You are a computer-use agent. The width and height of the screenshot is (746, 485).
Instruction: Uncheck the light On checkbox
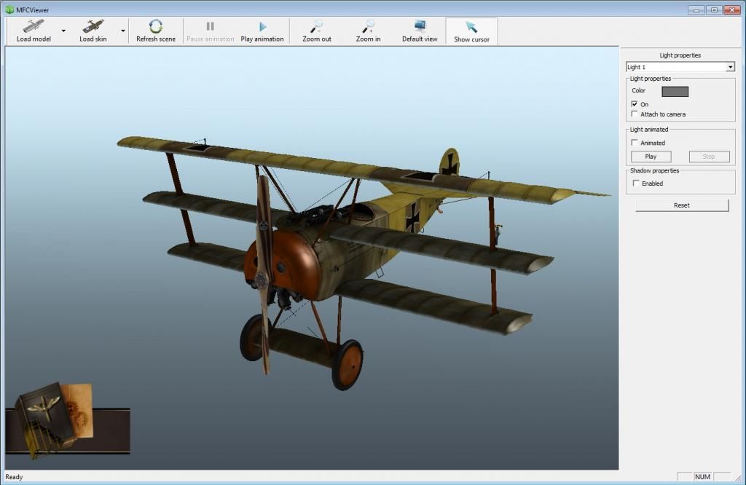pos(635,104)
